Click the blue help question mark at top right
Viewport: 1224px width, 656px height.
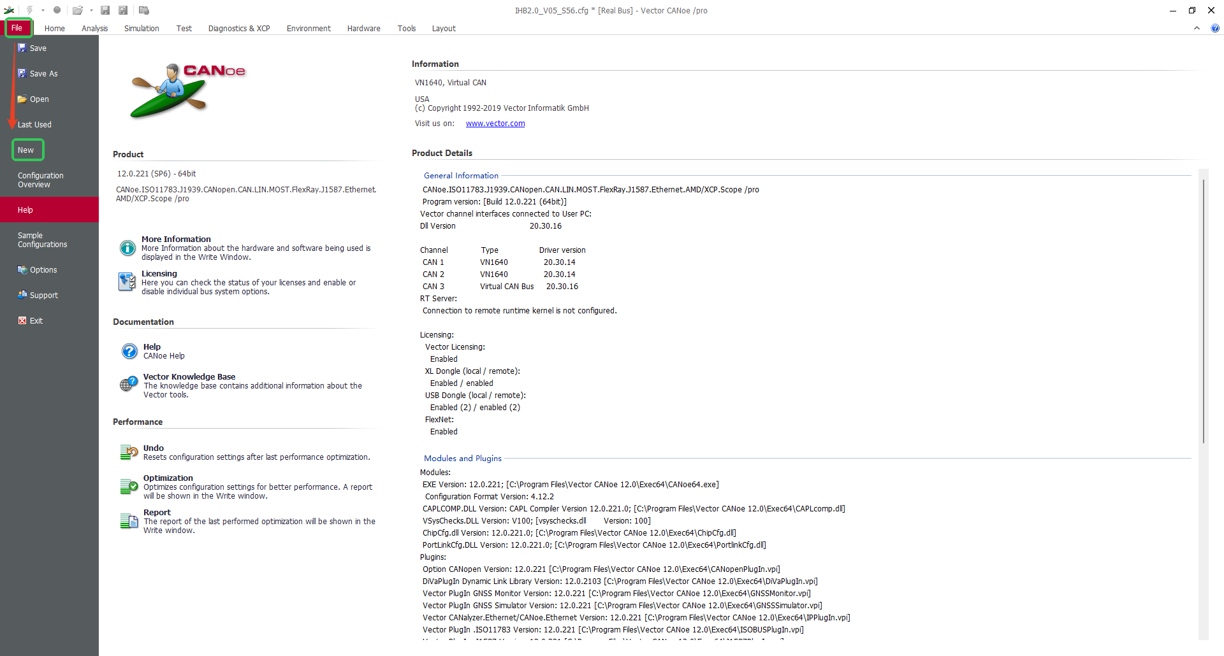pyautogui.click(x=1215, y=28)
